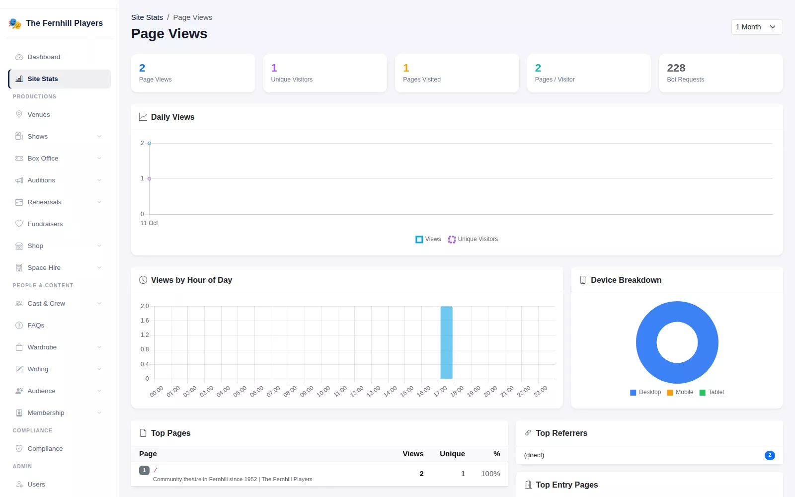Click the 17:00 bar in hourly chart

click(x=446, y=343)
